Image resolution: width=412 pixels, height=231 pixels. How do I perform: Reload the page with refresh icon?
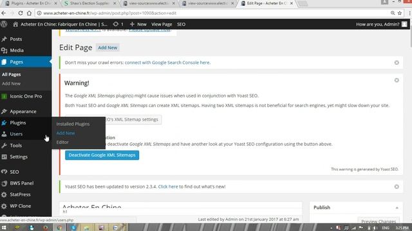click(21, 13)
